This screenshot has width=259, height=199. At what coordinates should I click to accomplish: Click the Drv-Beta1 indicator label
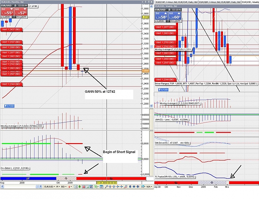click(15, 168)
